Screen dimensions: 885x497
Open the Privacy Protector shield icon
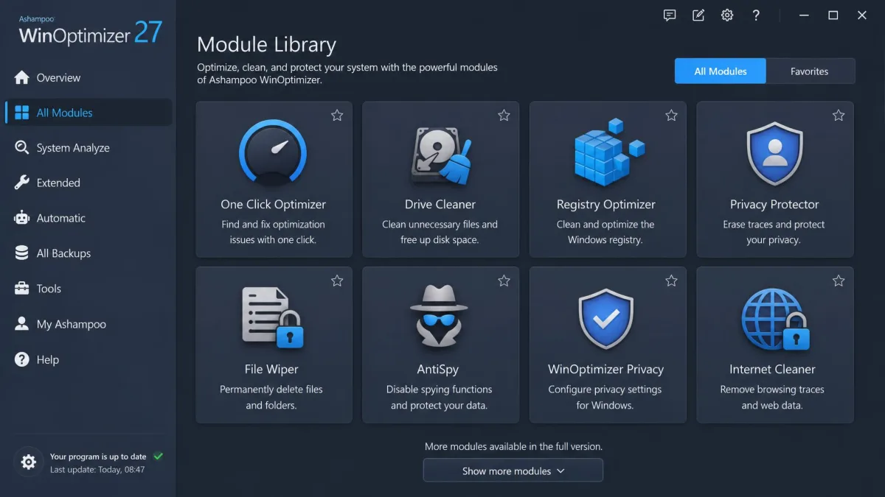tap(774, 154)
